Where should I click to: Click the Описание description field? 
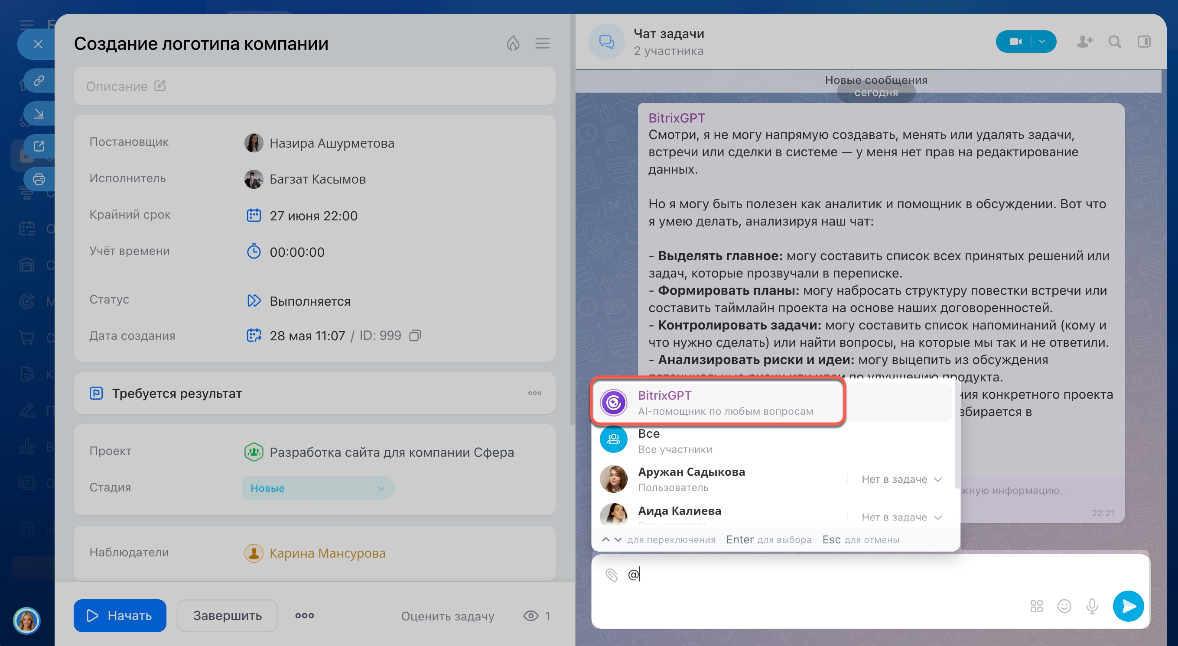314,86
